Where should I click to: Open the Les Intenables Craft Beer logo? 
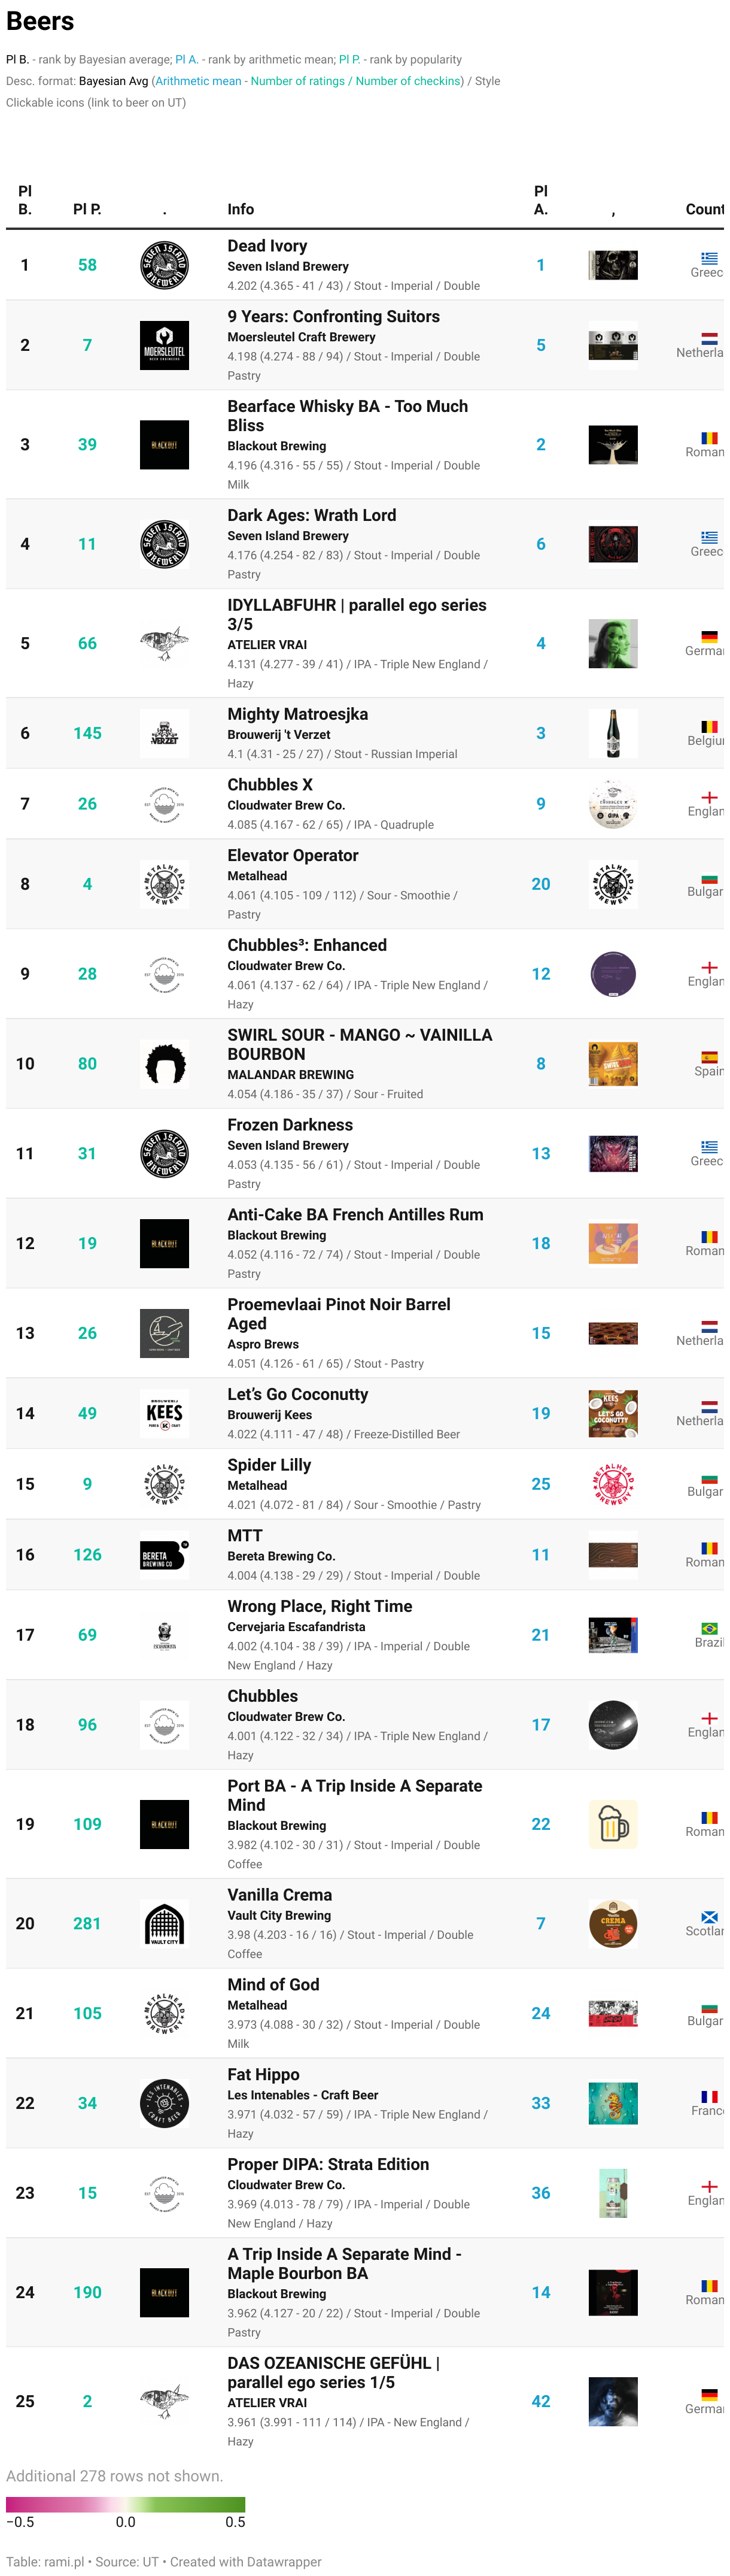click(164, 2103)
